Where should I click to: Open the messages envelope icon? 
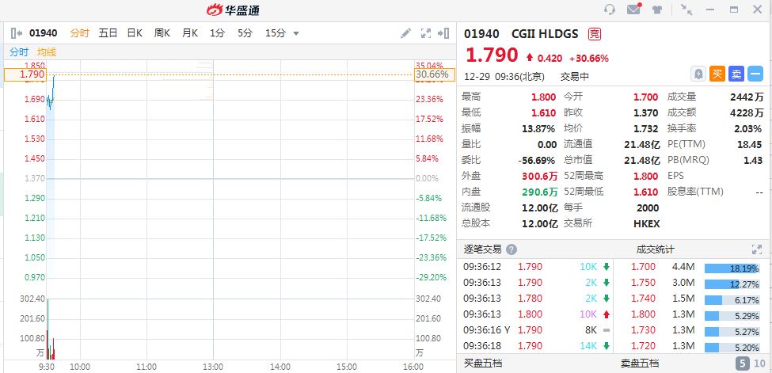pos(633,10)
